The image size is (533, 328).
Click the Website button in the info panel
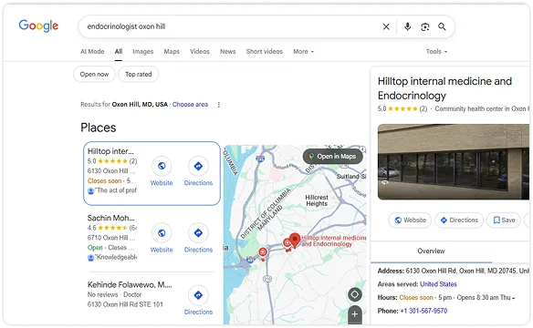point(410,220)
